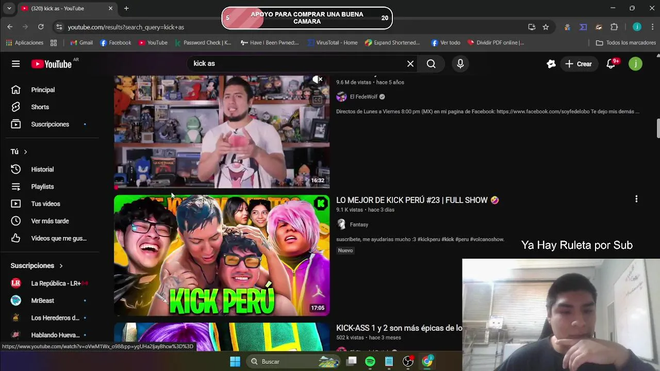This screenshot has height=371, width=660.
Task: Clear the search text with the X
Action: [410, 64]
